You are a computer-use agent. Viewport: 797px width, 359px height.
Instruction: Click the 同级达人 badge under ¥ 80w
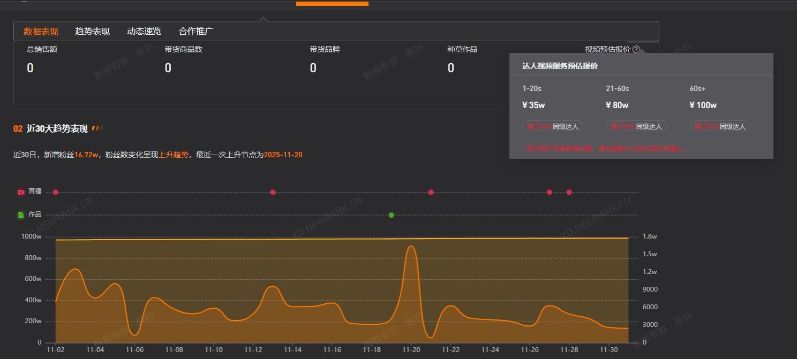[x=636, y=126]
